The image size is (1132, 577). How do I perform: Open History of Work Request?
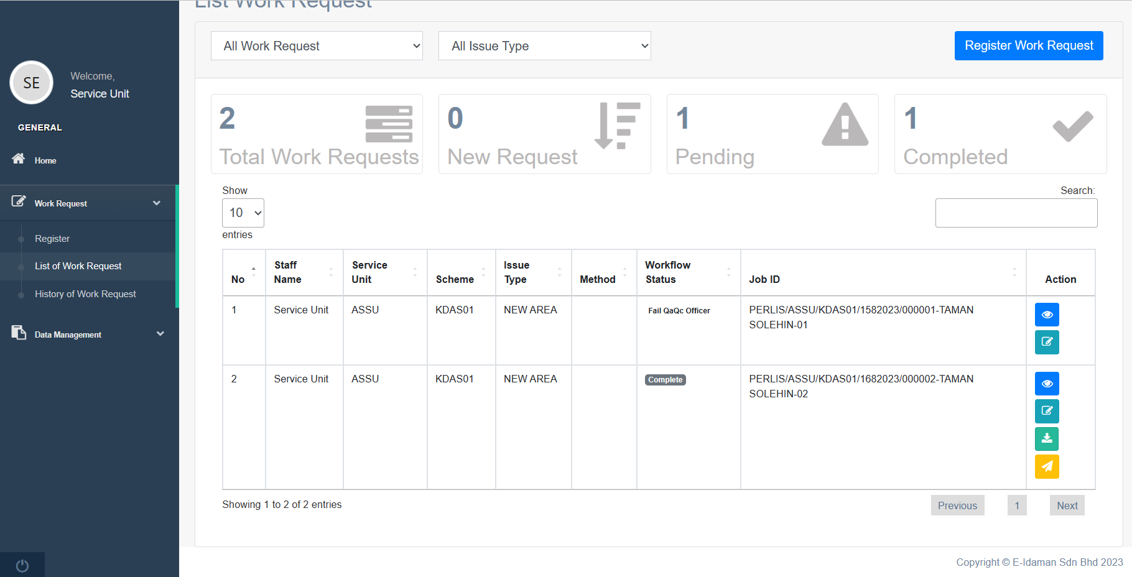coord(85,294)
